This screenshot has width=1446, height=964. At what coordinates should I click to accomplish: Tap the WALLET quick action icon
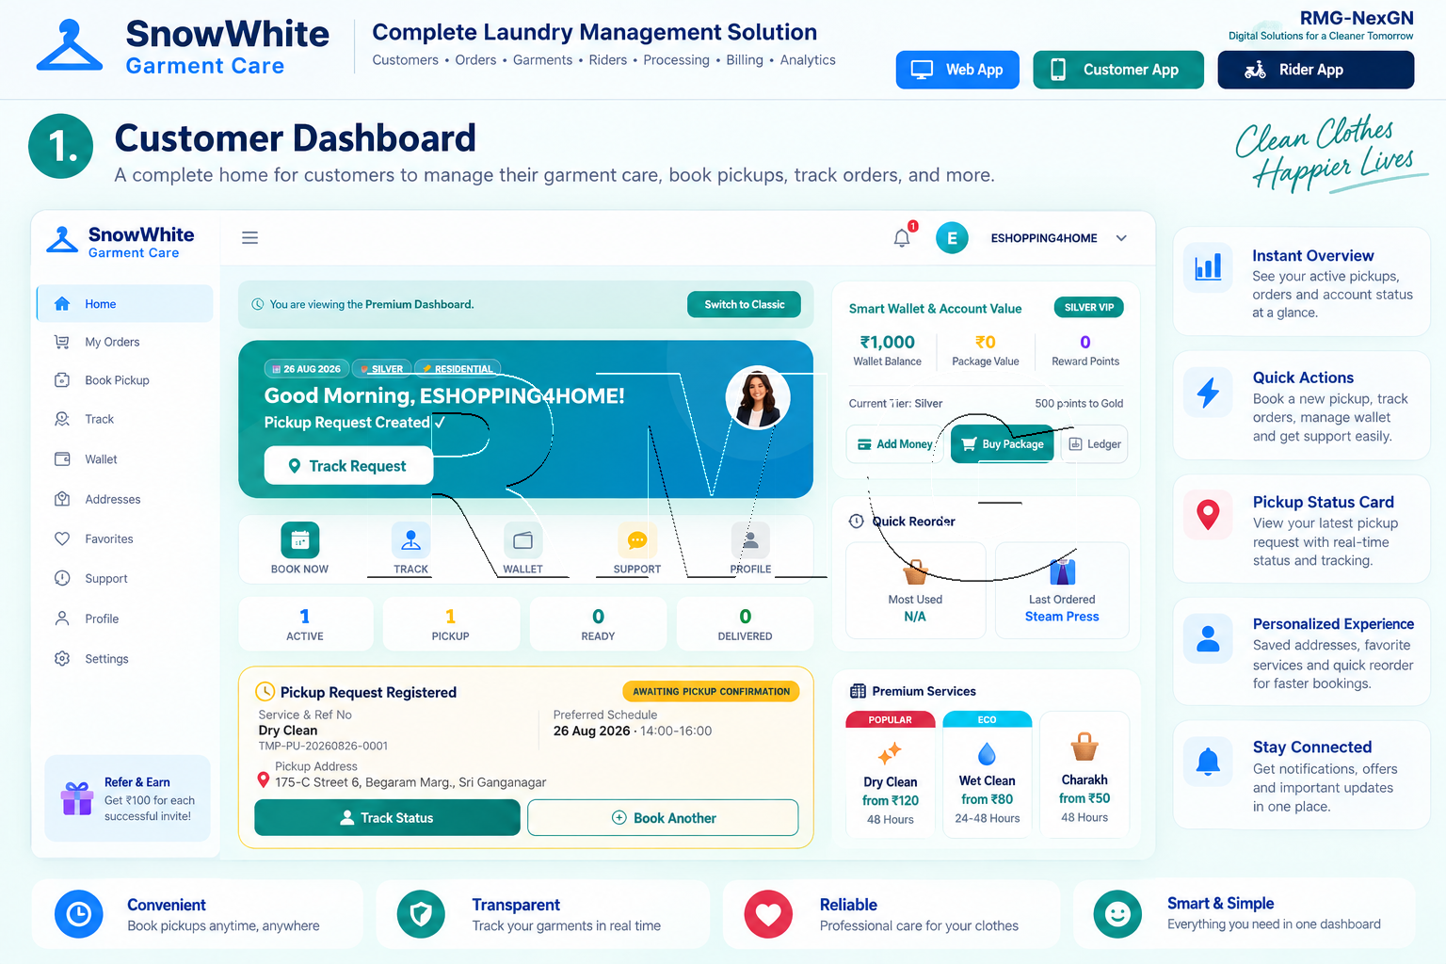(x=522, y=540)
